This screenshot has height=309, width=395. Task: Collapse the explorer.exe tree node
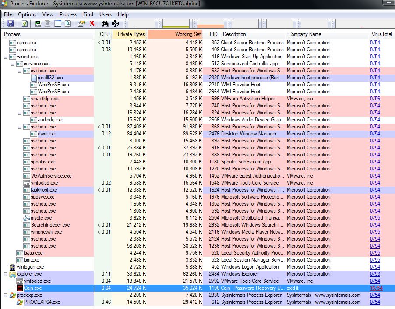coord(5,274)
